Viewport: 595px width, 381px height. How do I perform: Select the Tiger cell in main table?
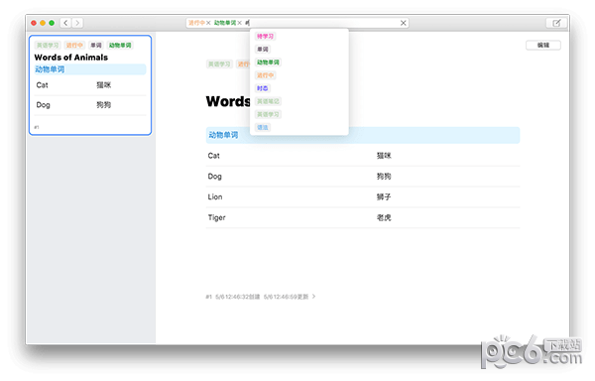pyautogui.click(x=216, y=218)
